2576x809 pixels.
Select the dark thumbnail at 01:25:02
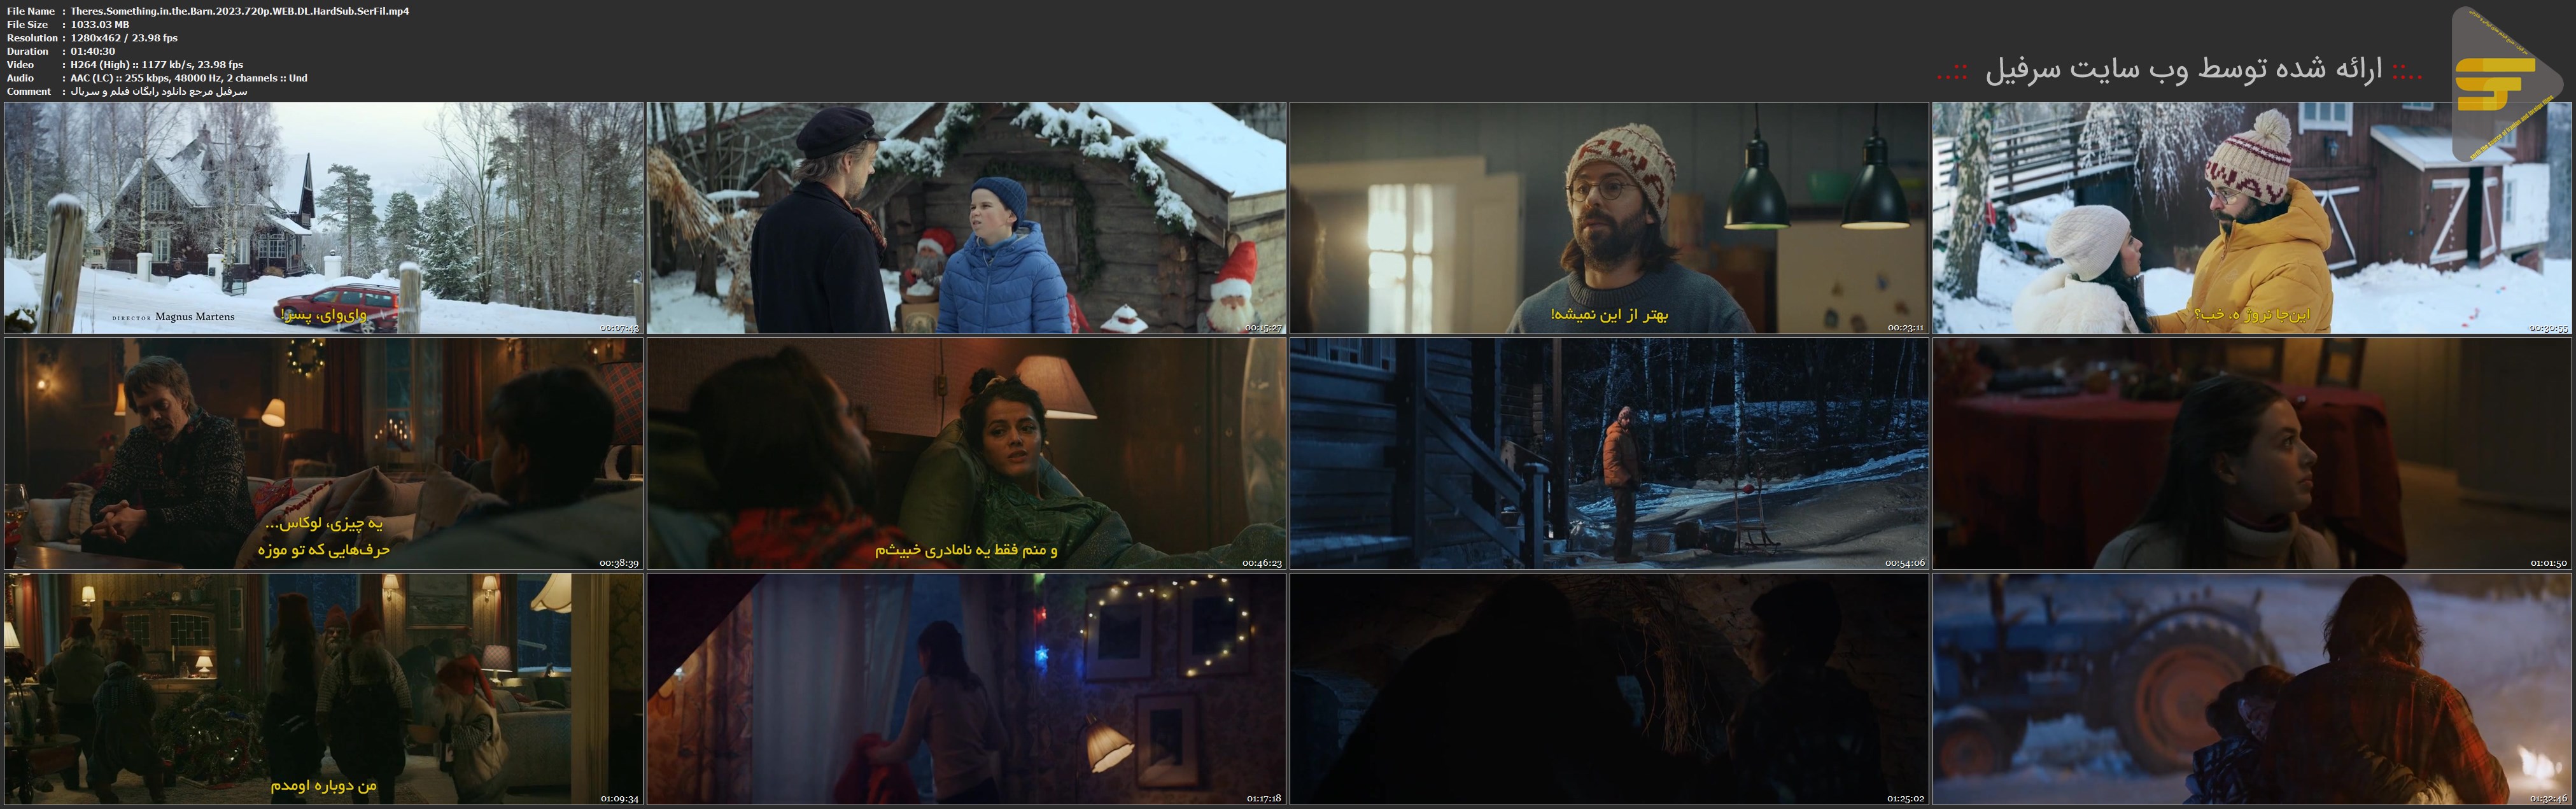(1608, 689)
